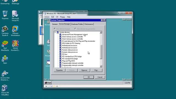Click the icon beside PCI standard ISA bridge

60,59
